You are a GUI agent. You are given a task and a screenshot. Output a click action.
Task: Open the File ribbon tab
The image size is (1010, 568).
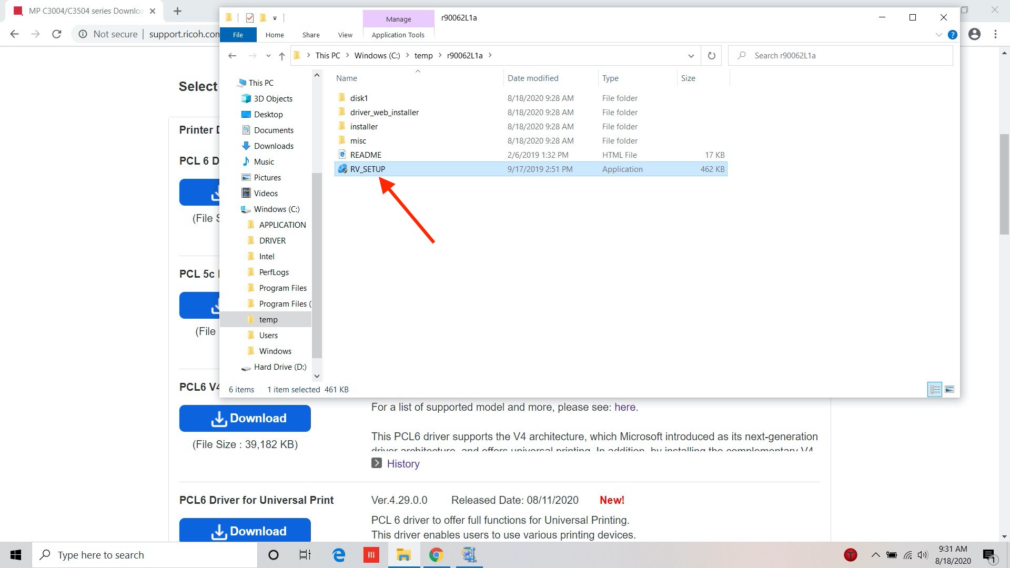238,35
